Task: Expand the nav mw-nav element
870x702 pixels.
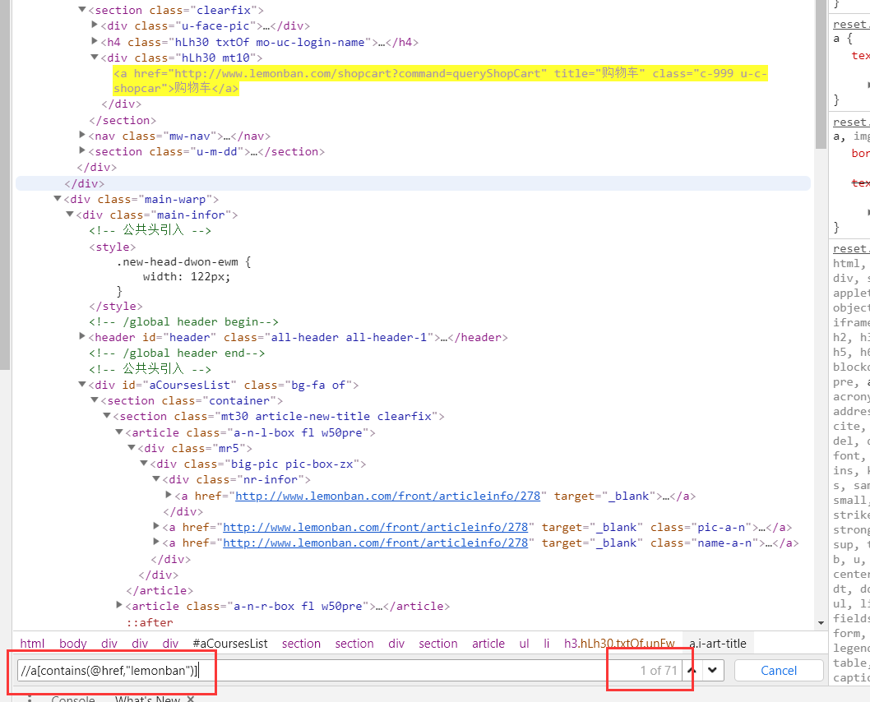Action: pyautogui.click(x=82, y=136)
